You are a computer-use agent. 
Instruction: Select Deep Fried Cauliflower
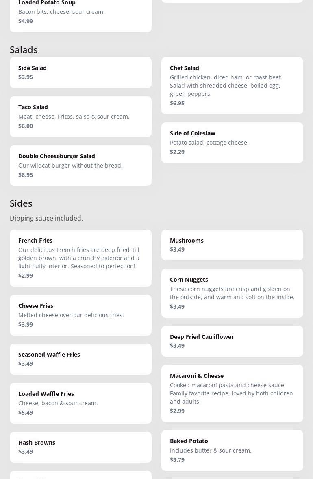click(x=232, y=341)
